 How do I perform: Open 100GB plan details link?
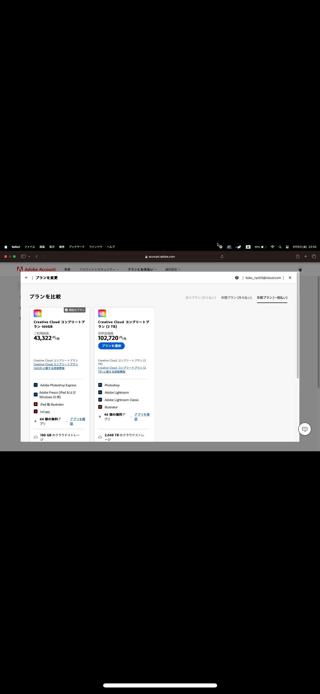coord(56,366)
